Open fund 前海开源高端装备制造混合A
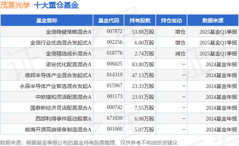 (x=58, y=130)
